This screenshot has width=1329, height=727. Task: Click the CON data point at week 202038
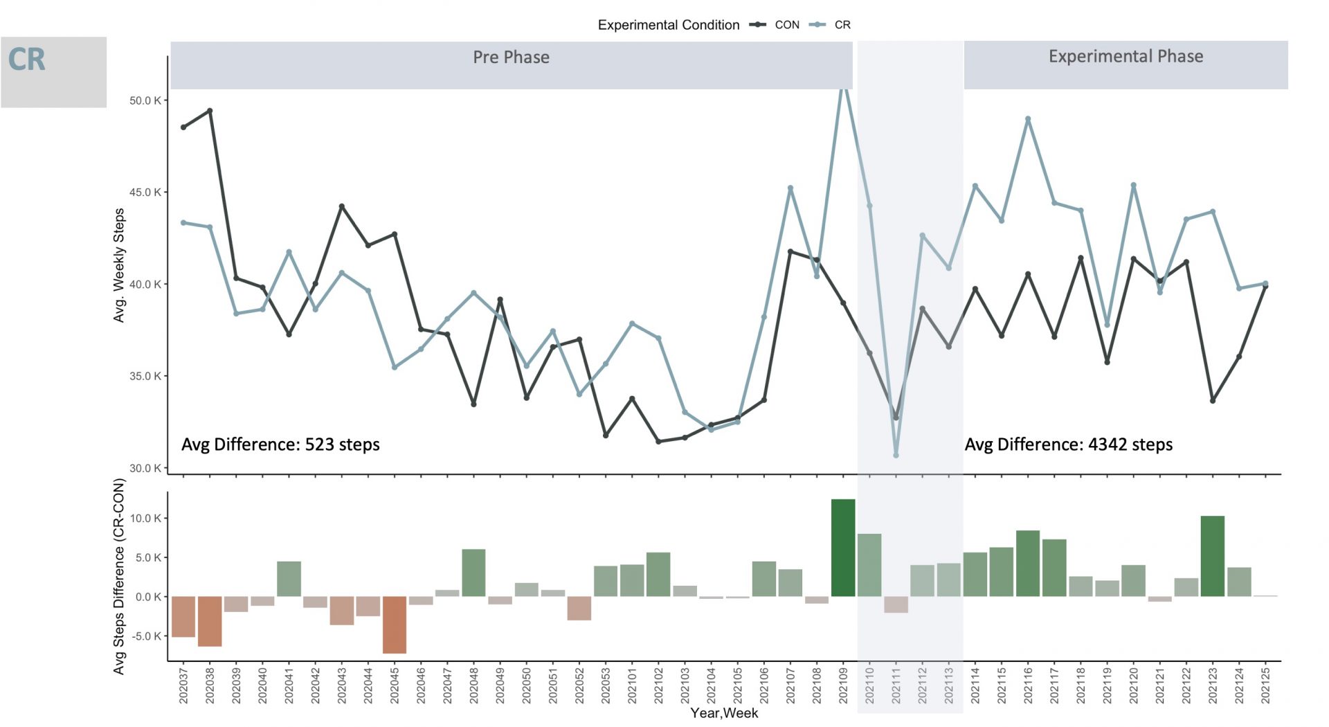210,111
